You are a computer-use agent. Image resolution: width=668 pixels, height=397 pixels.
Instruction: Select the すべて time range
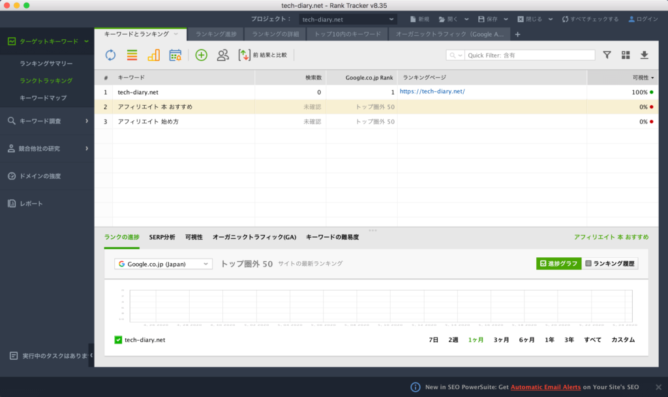pyautogui.click(x=592, y=340)
